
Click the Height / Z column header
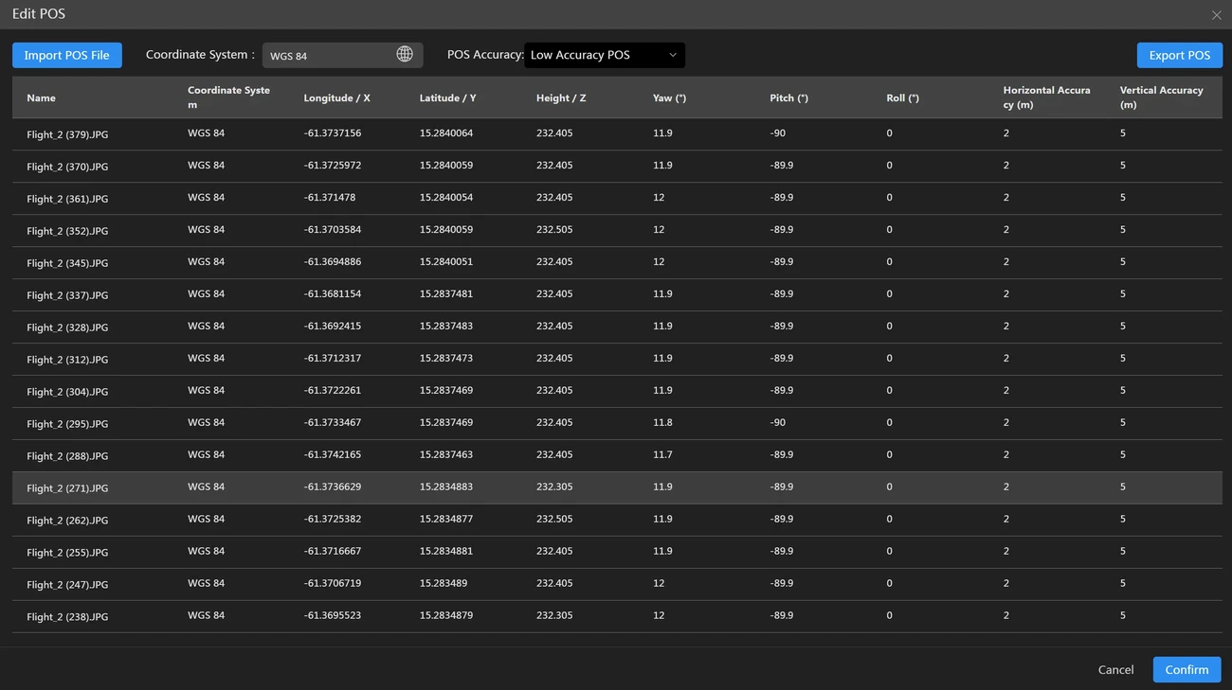[561, 97]
